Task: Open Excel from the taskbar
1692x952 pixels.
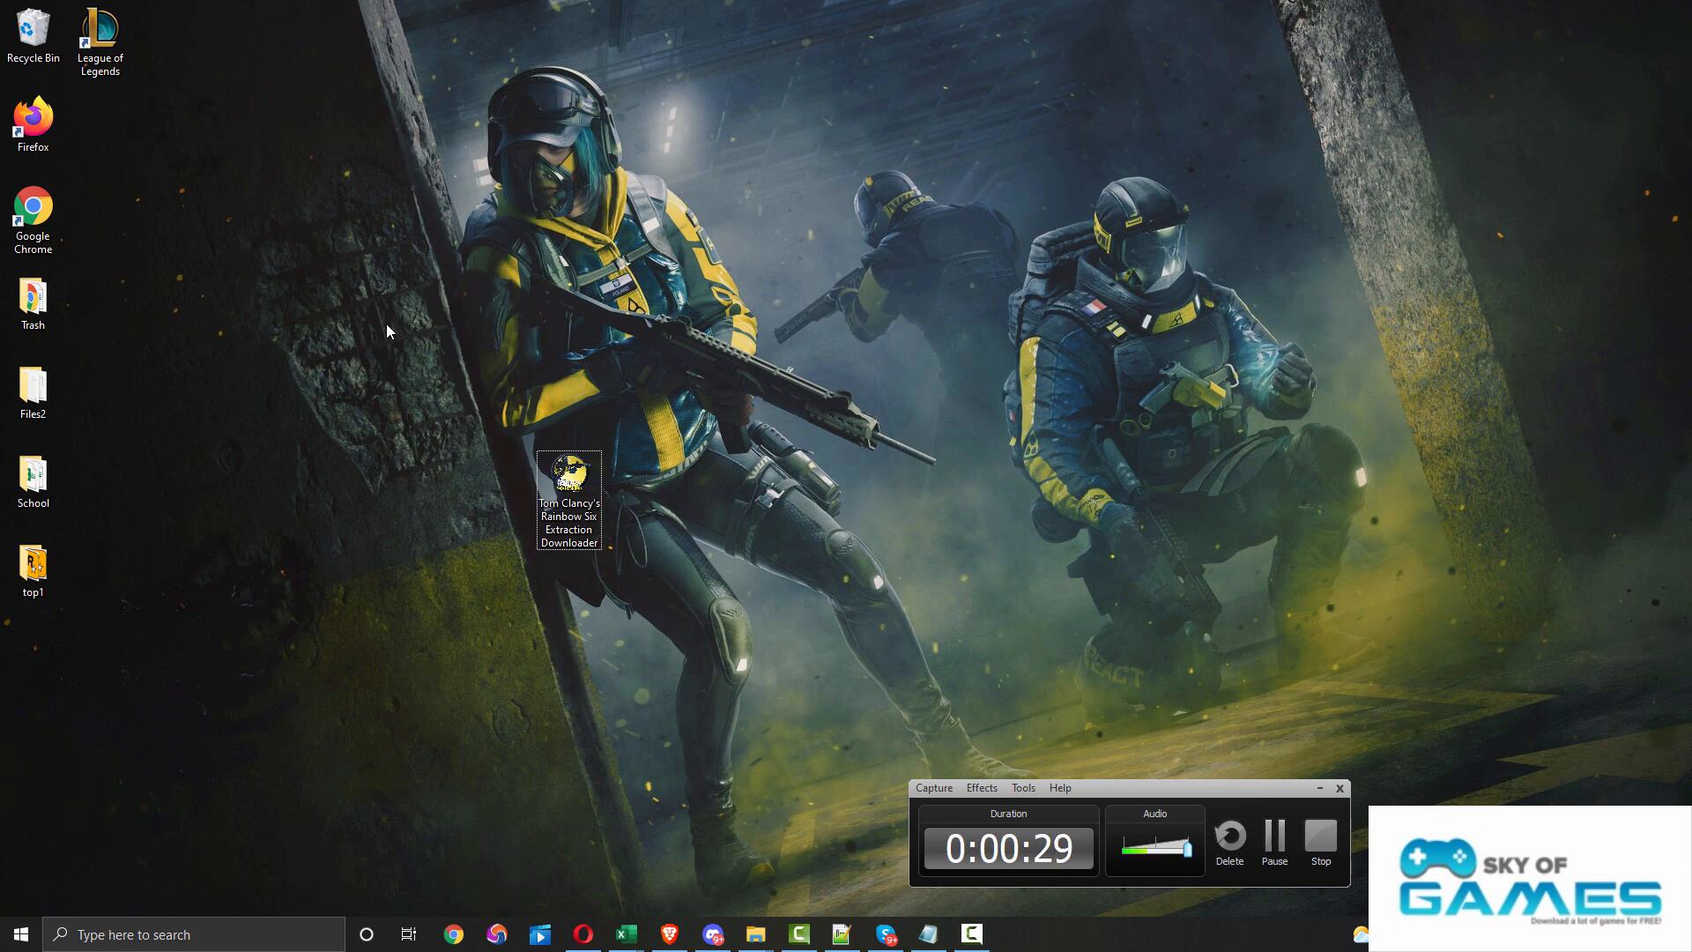Action: pos(626,934)
